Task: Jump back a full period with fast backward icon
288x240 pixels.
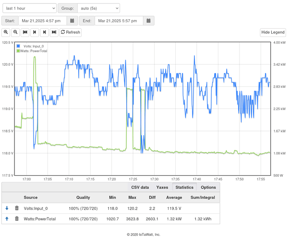Action: [x=25, y=32]
